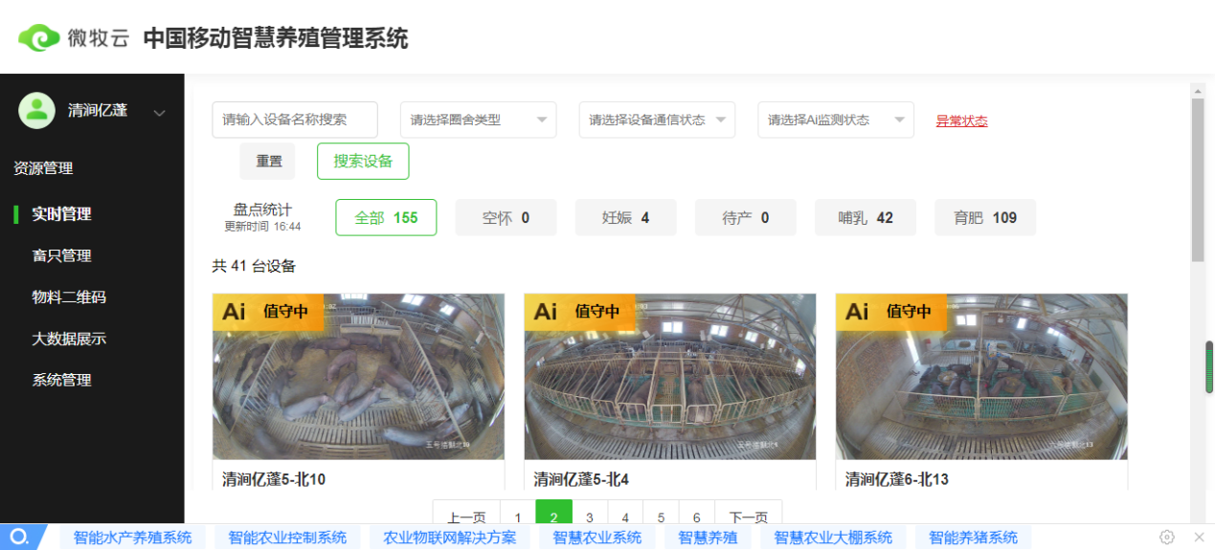The height and width of the screenshot is (550, 1215).
Task: Click the green user avatar icon
Action: tap(37, 110)
